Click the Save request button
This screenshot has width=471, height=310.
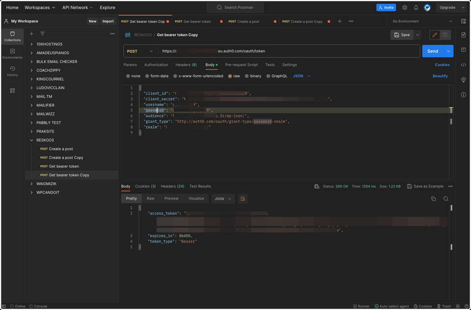pos(402,35)
